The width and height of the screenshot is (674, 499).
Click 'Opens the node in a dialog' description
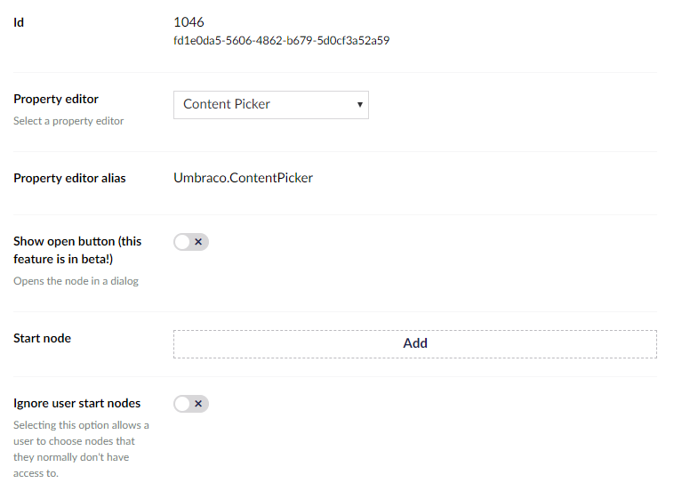[x=76, y=281]
